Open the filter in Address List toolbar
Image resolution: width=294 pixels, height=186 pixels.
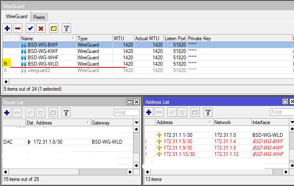(x=208, y=112)
